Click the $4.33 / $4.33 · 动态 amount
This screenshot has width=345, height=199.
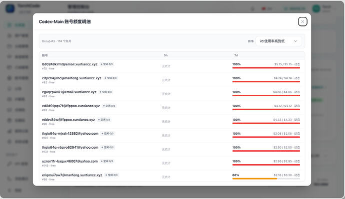[x=286, y=120]
